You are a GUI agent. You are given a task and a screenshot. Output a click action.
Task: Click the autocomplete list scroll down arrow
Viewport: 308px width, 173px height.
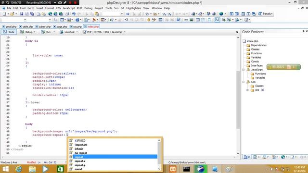(x=159, y=169)
